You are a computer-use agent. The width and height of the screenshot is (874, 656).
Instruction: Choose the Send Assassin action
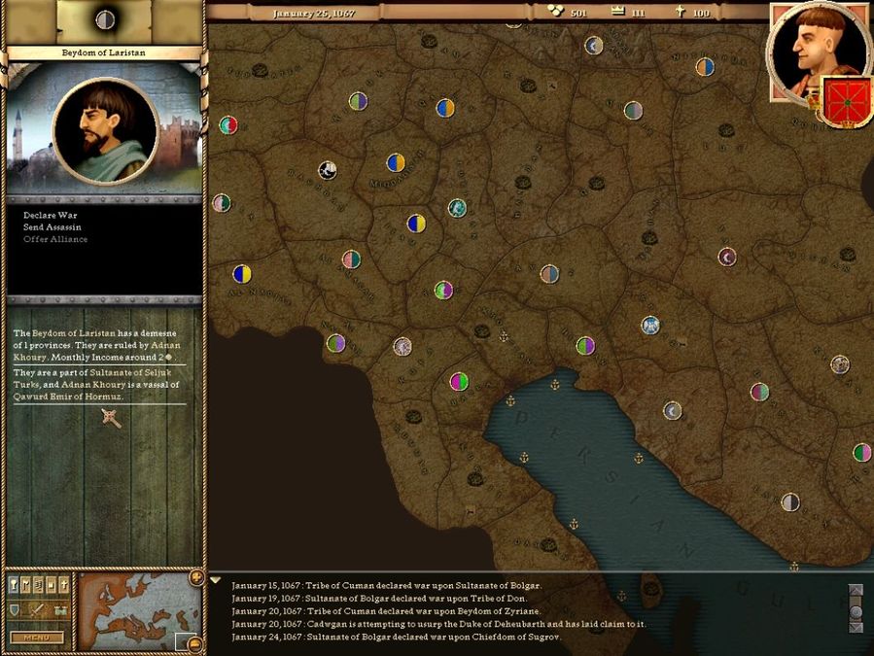point(52,227)
